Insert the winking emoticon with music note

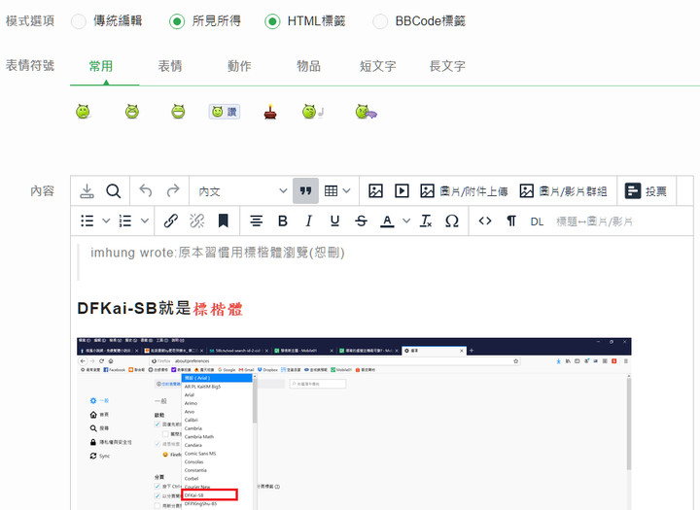tap(312, 112)
